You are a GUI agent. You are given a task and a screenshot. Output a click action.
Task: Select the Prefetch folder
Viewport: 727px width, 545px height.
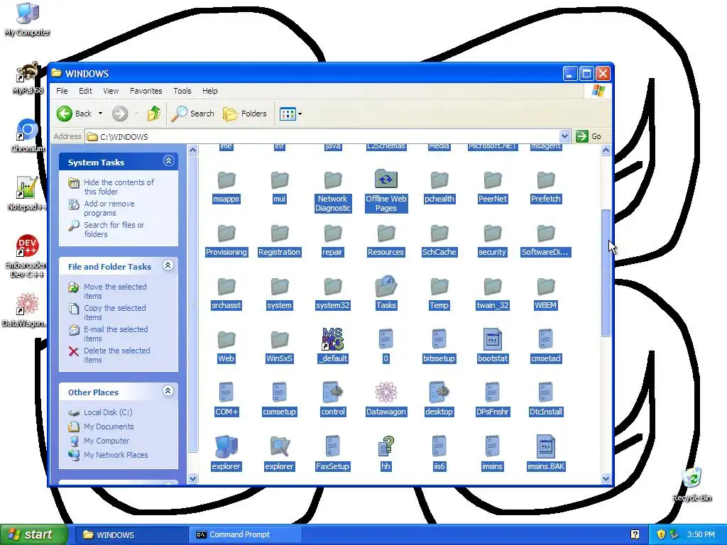coord(546,187)
